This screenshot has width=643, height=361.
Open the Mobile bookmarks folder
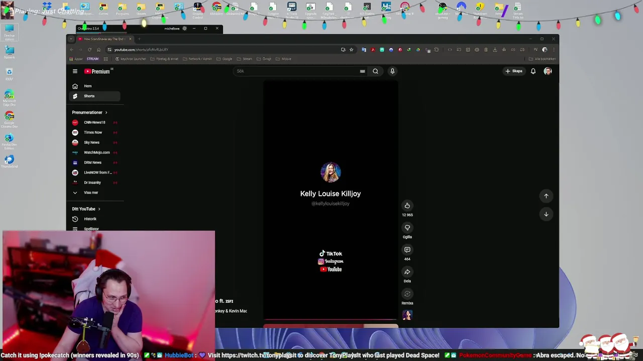click(283, 59)
